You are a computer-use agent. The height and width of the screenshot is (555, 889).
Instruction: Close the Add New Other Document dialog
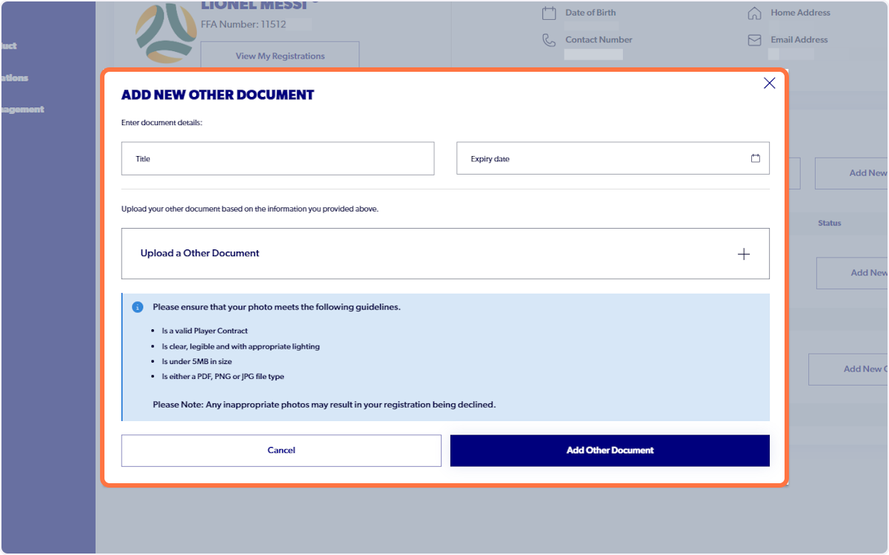tap(769, 83)
